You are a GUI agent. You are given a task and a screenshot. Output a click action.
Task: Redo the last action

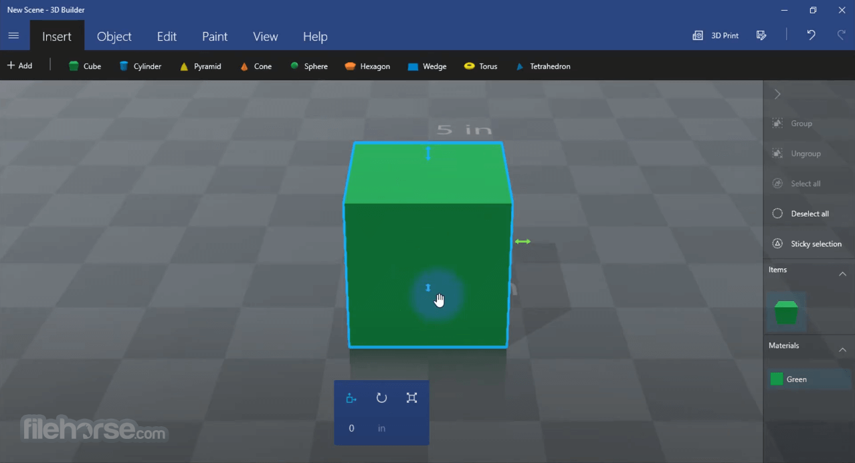(x=842, y=35)
